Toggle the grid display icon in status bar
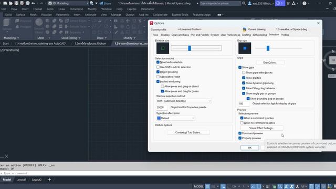 [x=207, y=186]
